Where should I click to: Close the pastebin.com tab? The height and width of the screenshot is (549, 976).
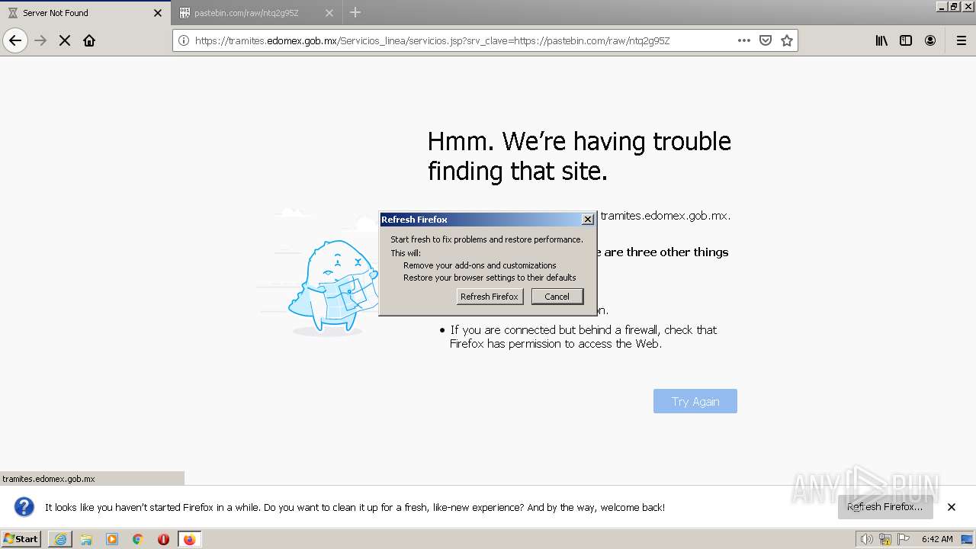(329, 13)
